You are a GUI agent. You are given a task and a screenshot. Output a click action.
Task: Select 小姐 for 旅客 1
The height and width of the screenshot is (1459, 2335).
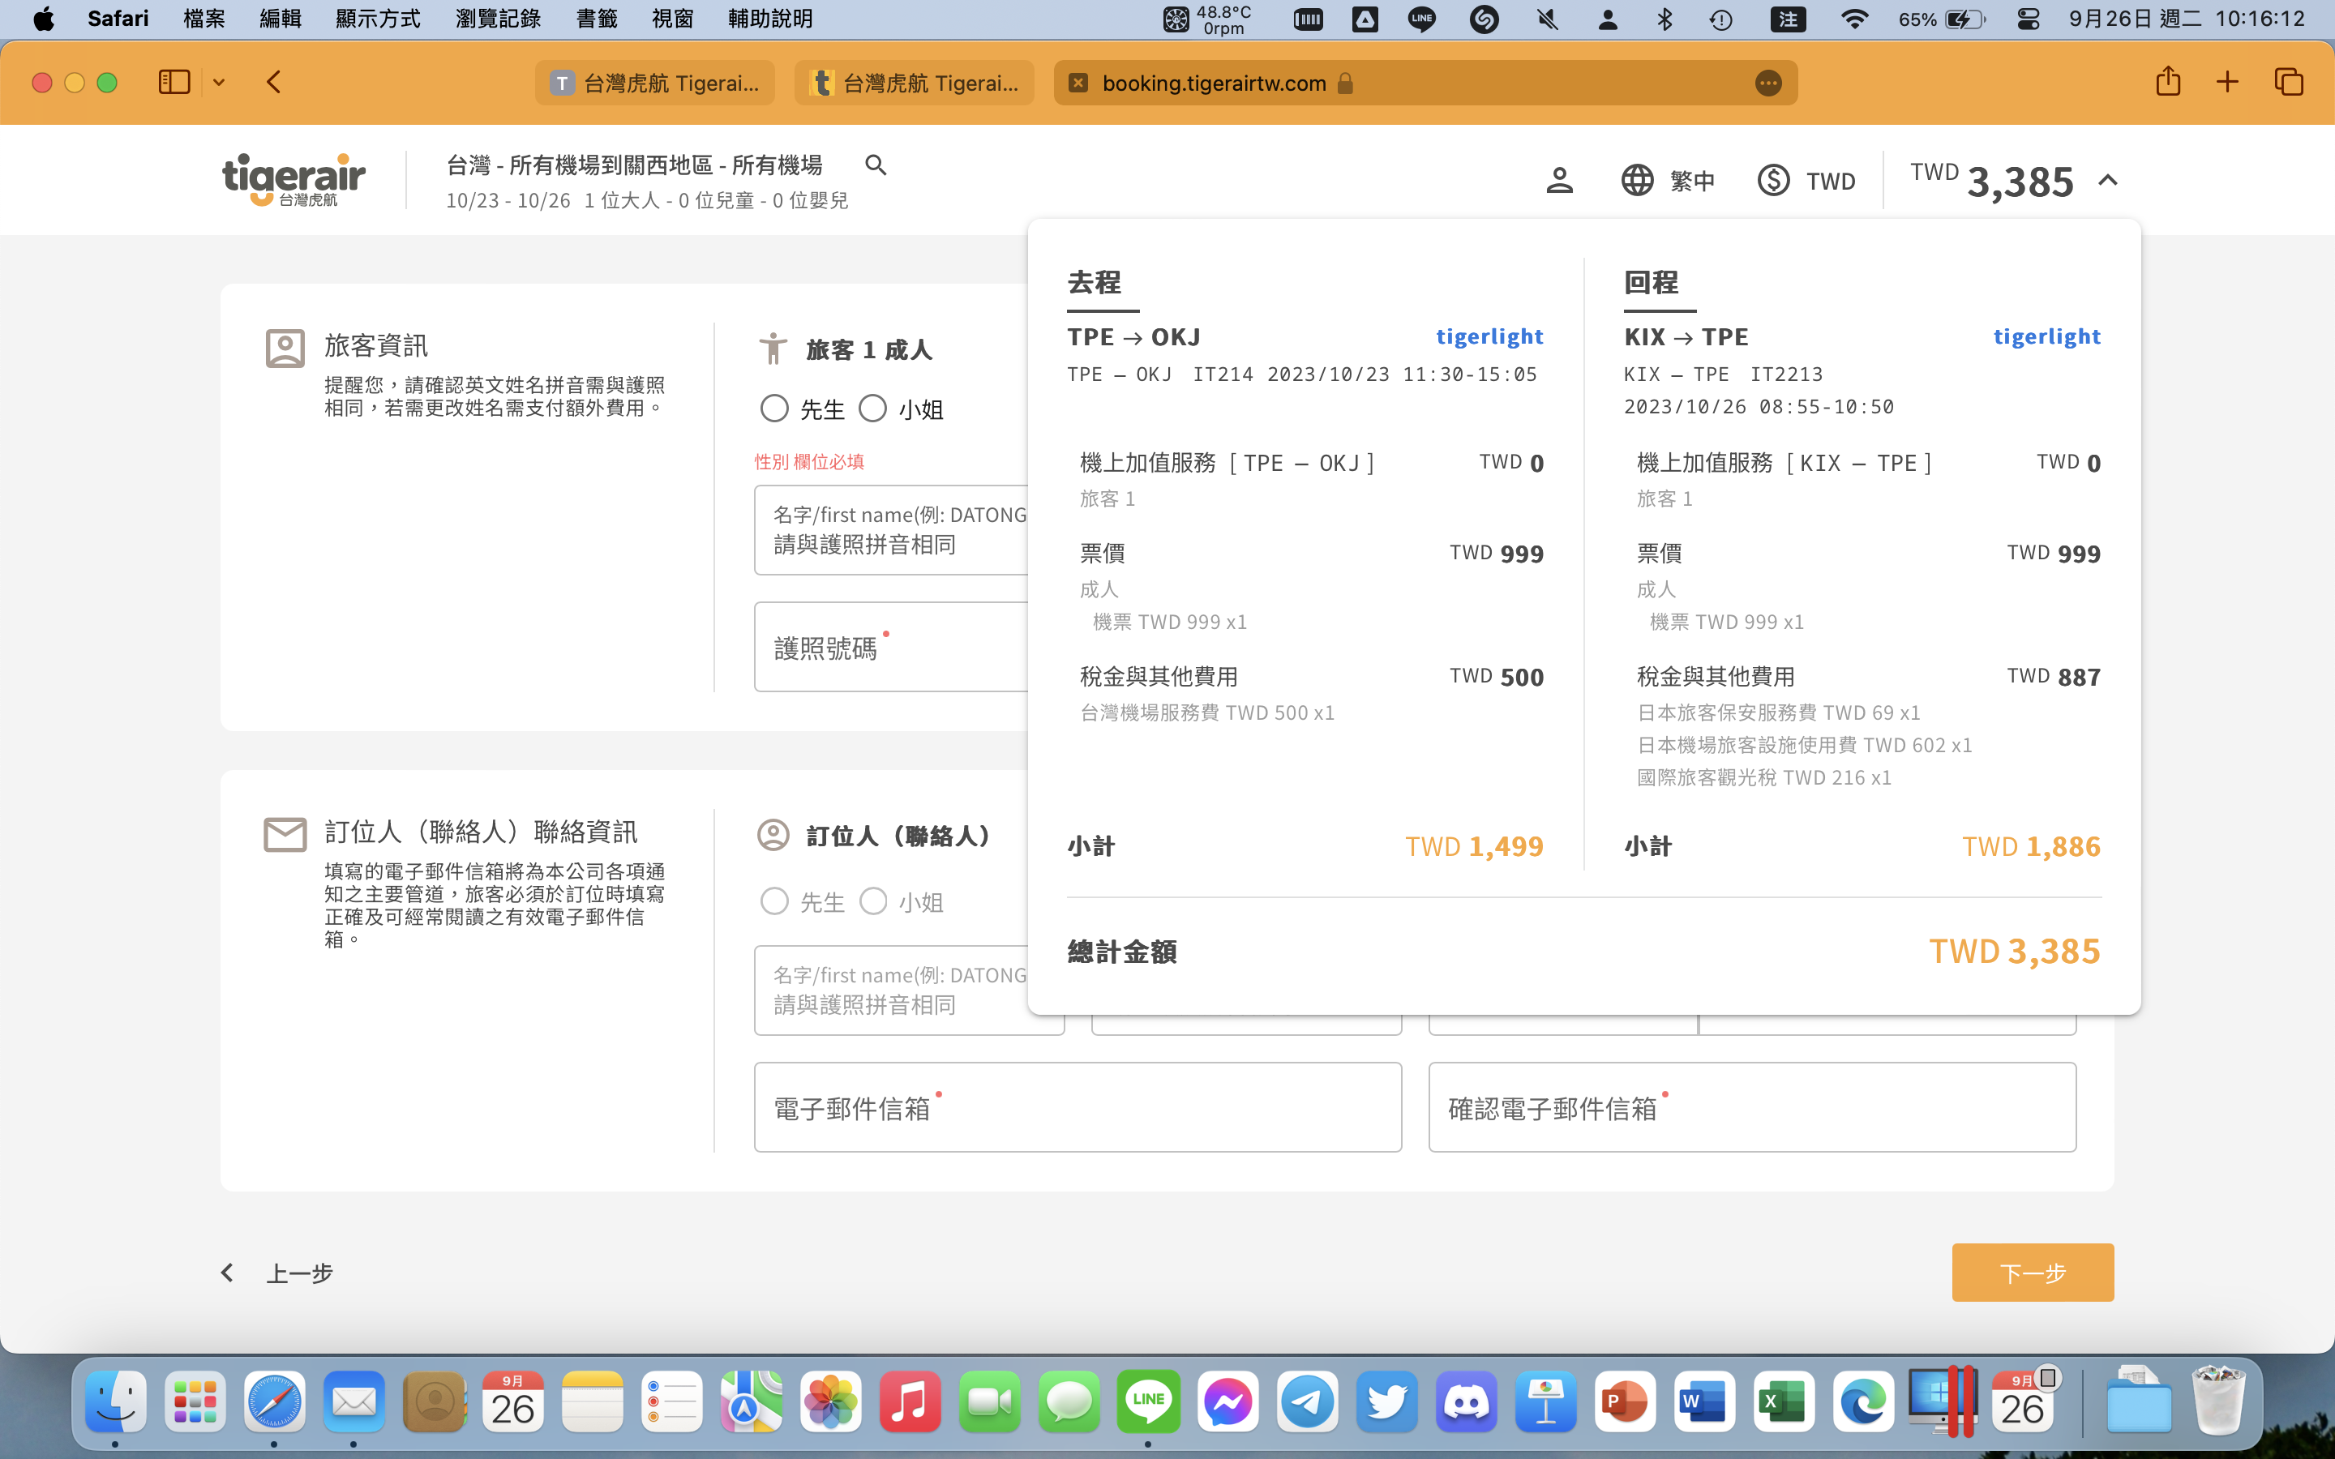coord(872,409)
